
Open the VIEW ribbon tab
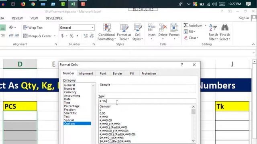coord(34,18)
